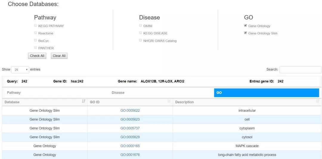Disable the Gene Ontology Slim checkbox
322x159 pixels.
tap(246, 33)
